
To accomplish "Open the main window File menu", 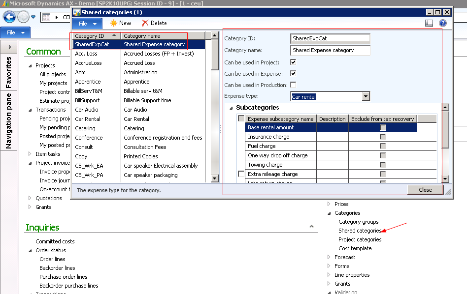I will click(x=15, y=32).
